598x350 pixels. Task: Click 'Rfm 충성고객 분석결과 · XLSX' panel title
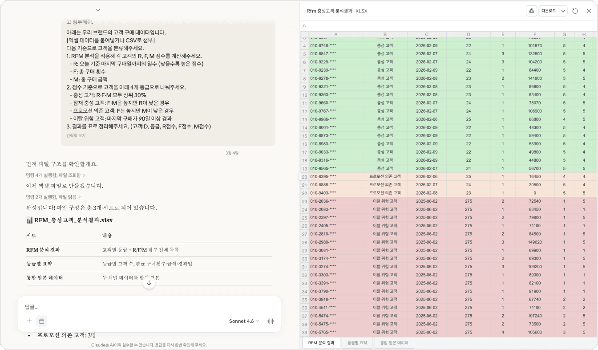click(x=337, y=11)
